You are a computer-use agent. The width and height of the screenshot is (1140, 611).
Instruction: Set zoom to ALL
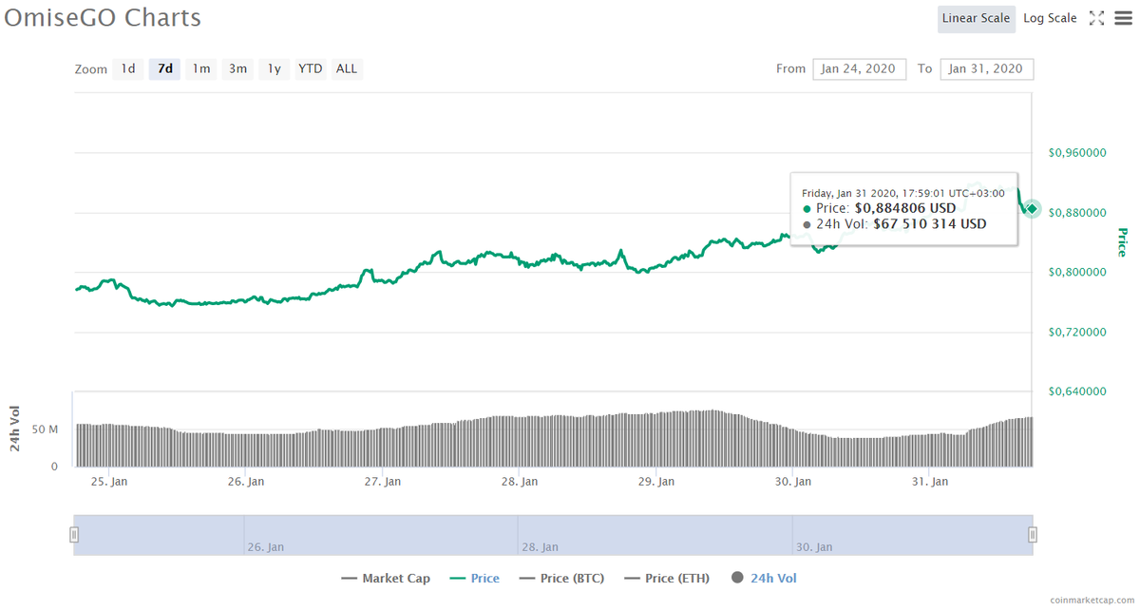coord(347,68)
